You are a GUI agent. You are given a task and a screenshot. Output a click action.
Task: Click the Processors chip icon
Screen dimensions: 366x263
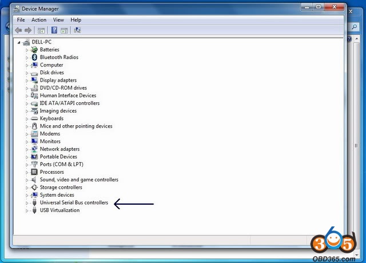pos(34,172)
